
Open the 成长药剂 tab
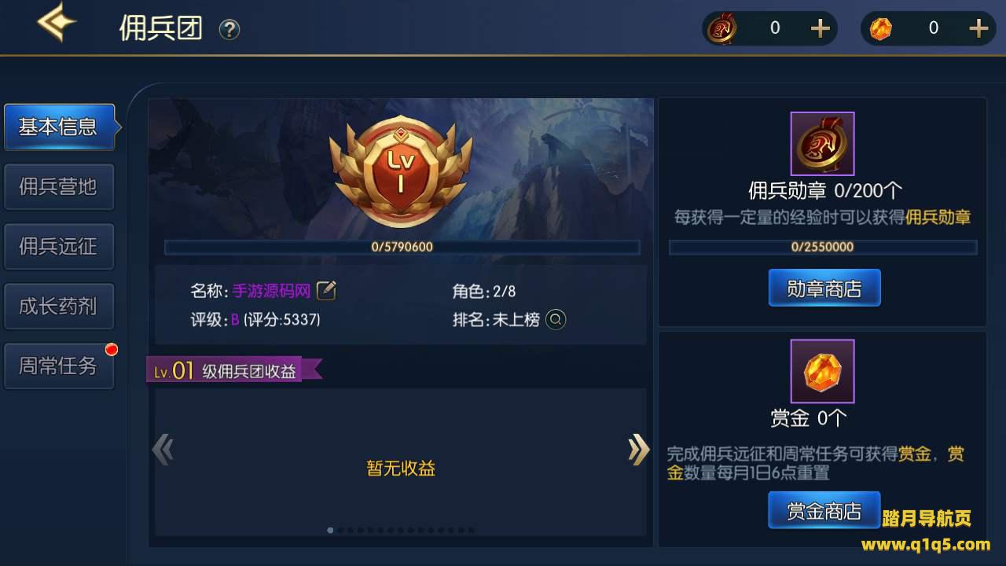click(x=59, y=306)
